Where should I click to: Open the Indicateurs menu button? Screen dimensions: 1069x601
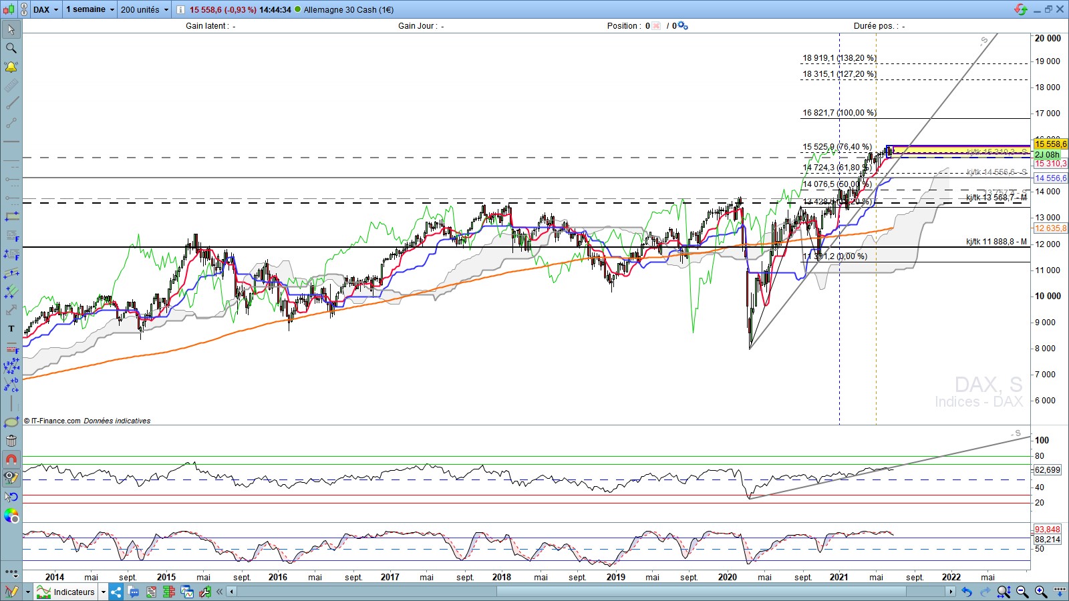[x=65, y=592]
